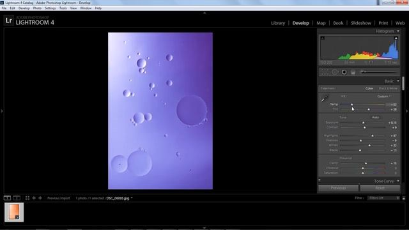409x230 pixels.
Task: Switch to the Library module
Action: coord(278,23)
